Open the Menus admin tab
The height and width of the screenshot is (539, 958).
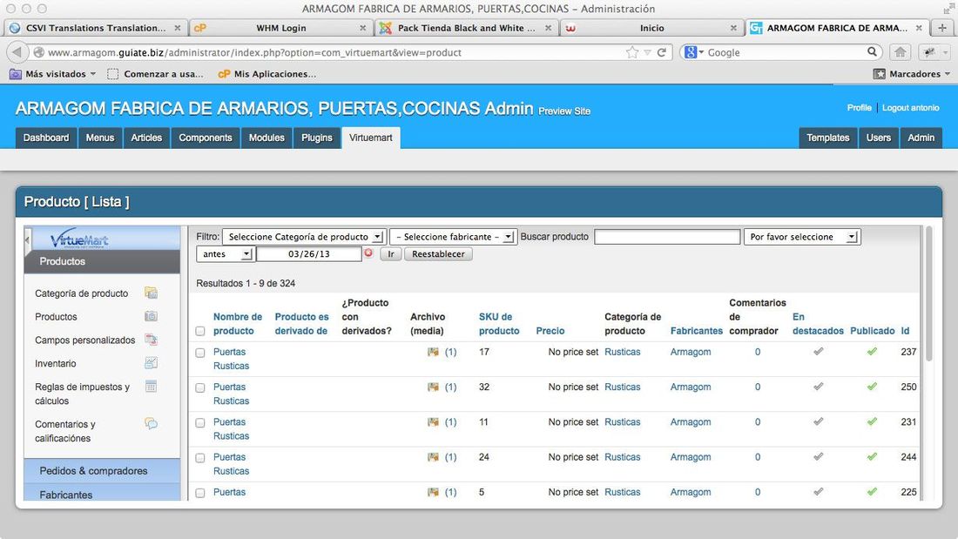coord(100,138)
